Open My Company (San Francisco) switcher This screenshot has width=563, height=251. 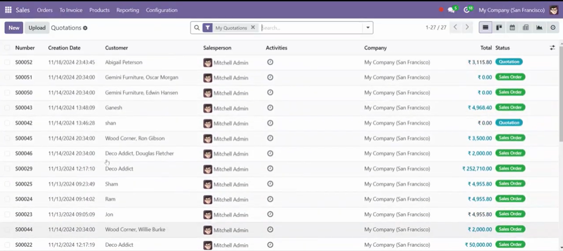tap(511, 10)
